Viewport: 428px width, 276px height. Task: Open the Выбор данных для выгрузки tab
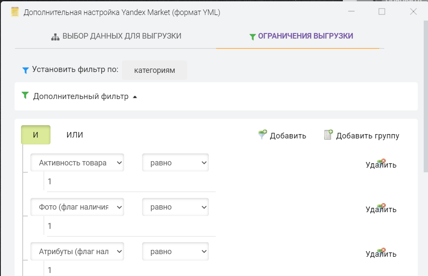116,36
